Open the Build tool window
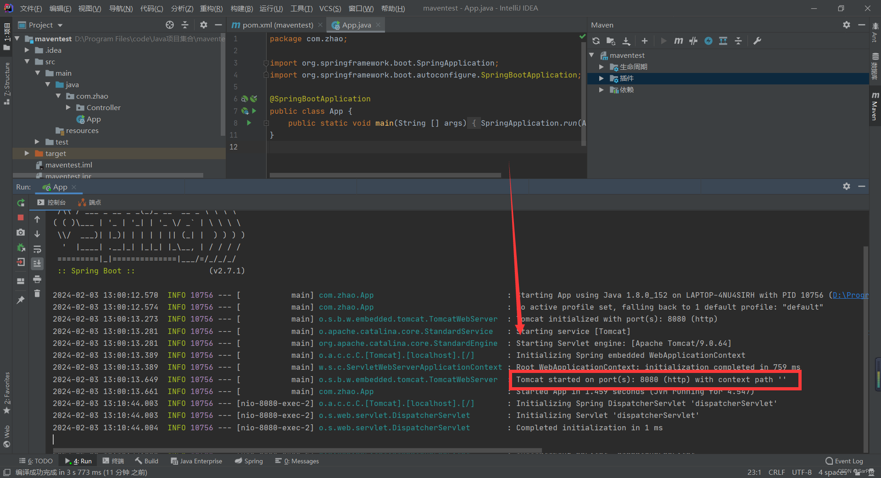Image resolution: width=881 pixels, height=478 pixels. click(x=147, y=461)
